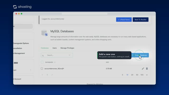Viewport: 169px width, 95px height.
Task: Clear the search field with the X icon
Action: click(x=69, y=55)
